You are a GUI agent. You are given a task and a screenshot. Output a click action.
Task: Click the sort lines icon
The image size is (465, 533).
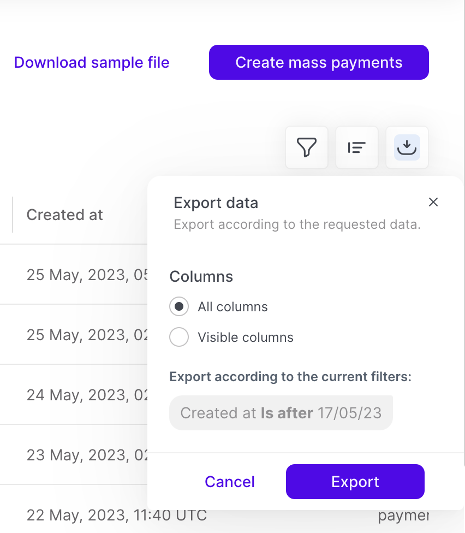(x=357, y=147)
